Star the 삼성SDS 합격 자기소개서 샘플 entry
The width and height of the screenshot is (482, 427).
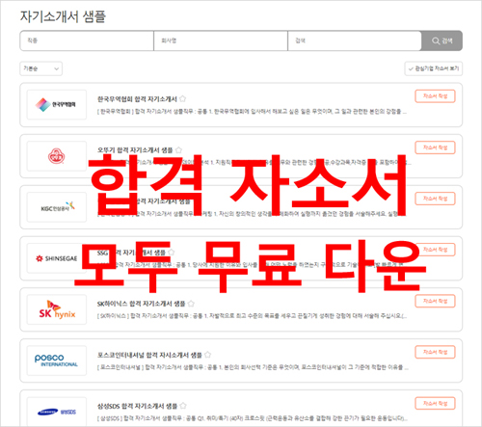click(x=183, y=406)
